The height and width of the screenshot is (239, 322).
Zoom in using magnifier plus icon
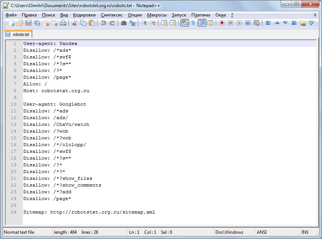coord(144,23)
